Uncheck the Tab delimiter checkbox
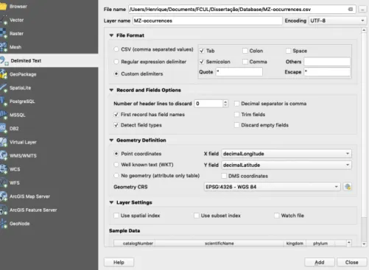Screen dimensions: 369x270 pyautogui.click(x=202, y=51)
